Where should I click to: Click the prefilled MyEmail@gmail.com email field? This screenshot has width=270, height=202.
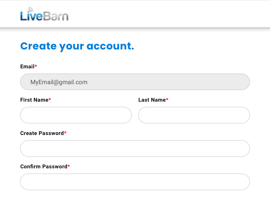pyautogui.click(x=135, y=82)
